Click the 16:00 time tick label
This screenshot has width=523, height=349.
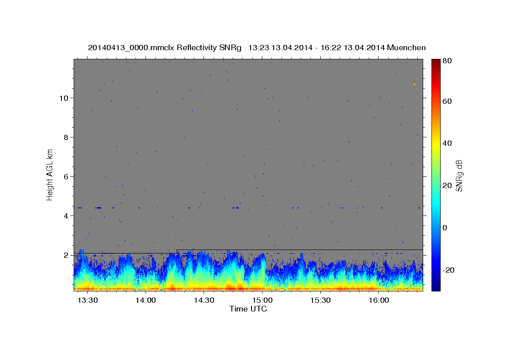(x=379, y=301)
